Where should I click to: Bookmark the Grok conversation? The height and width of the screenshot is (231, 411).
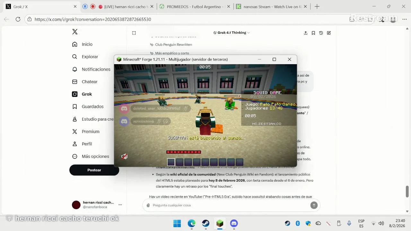(313, 33)
